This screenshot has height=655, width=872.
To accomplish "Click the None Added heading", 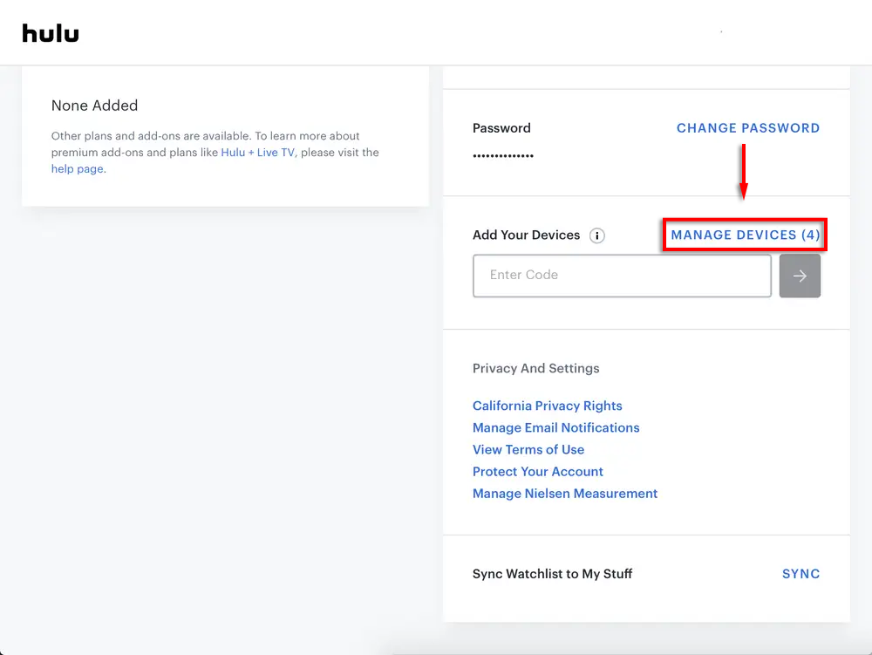I will tap(94, 106).
